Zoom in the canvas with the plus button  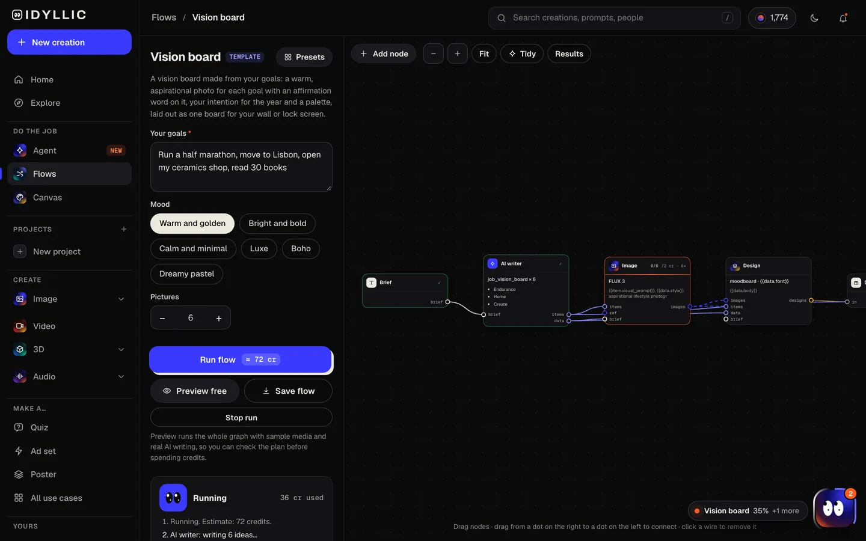458,53
